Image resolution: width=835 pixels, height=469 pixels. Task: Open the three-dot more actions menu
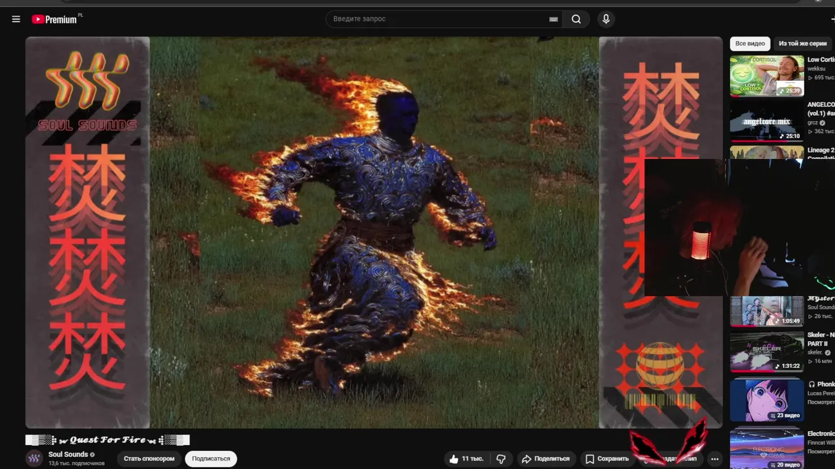pos(715,459)
